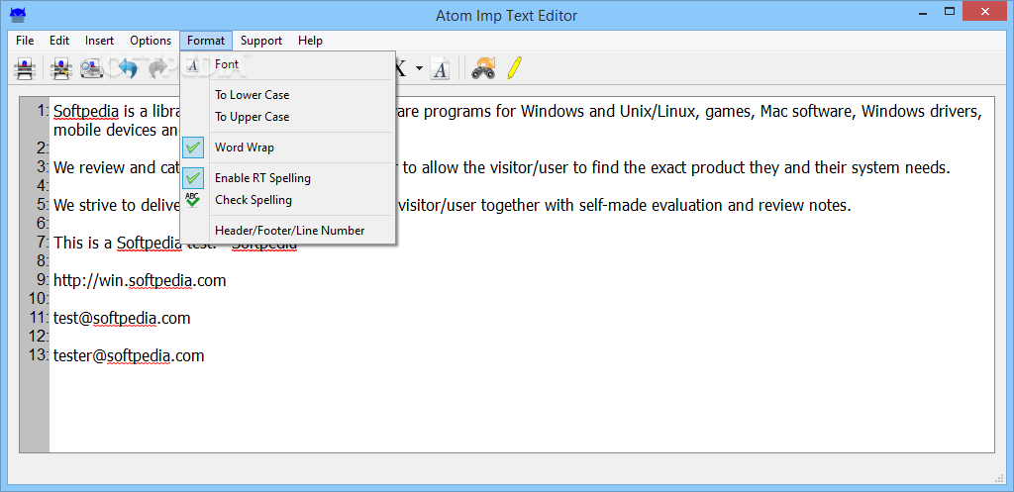1014x492 pixels.
Task: Open Page Setup printer icon
Action: click(61, 68)
